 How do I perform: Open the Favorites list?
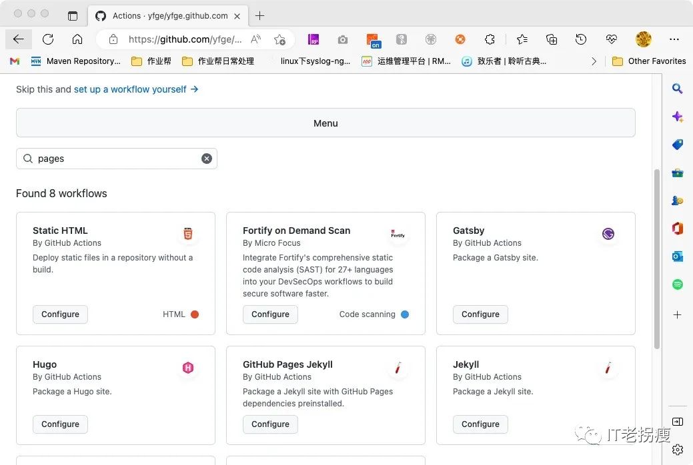pos(522,39)
